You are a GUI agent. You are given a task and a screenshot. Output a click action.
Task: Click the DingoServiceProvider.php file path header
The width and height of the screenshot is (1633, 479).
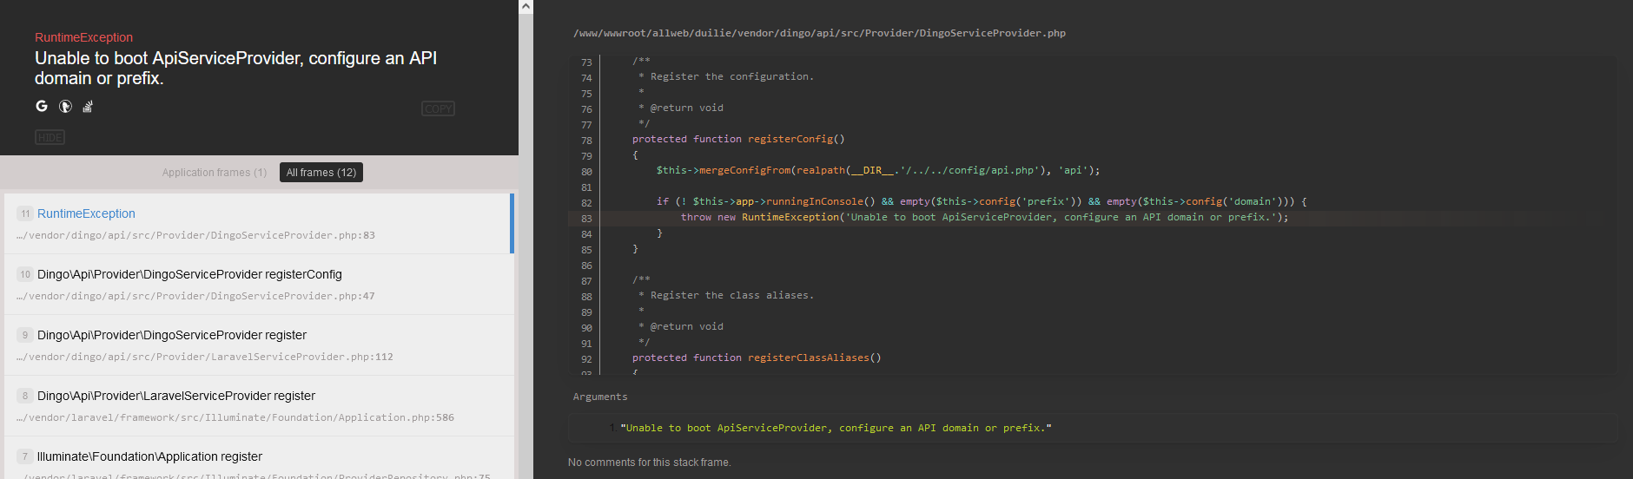819,33
